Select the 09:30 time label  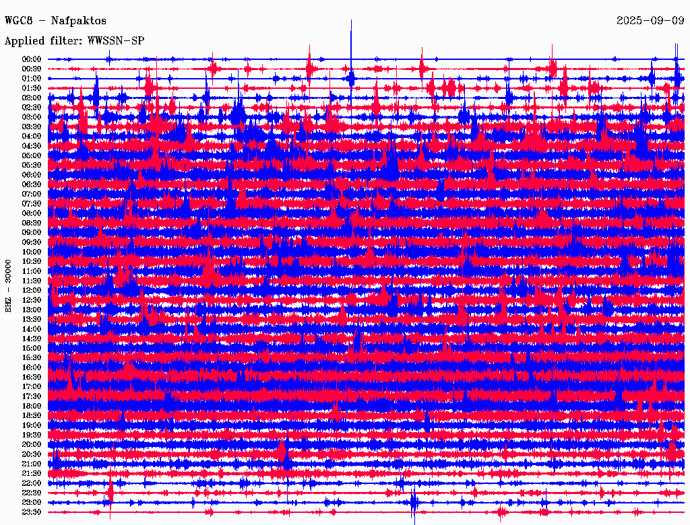click(x=32, y=242)
